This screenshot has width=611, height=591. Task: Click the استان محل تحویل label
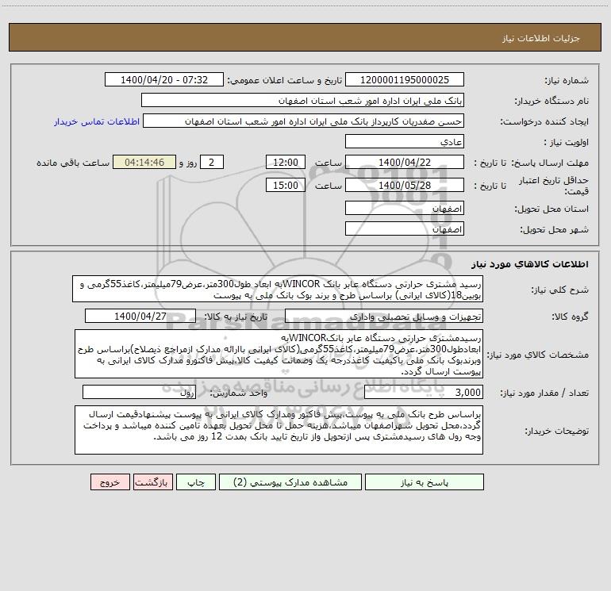[x=551, y=209]
